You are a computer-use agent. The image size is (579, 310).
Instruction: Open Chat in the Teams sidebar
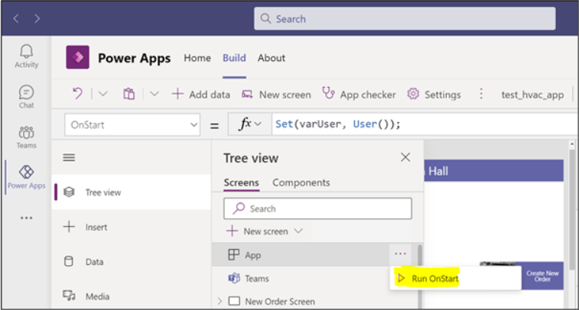coord(26,96)
